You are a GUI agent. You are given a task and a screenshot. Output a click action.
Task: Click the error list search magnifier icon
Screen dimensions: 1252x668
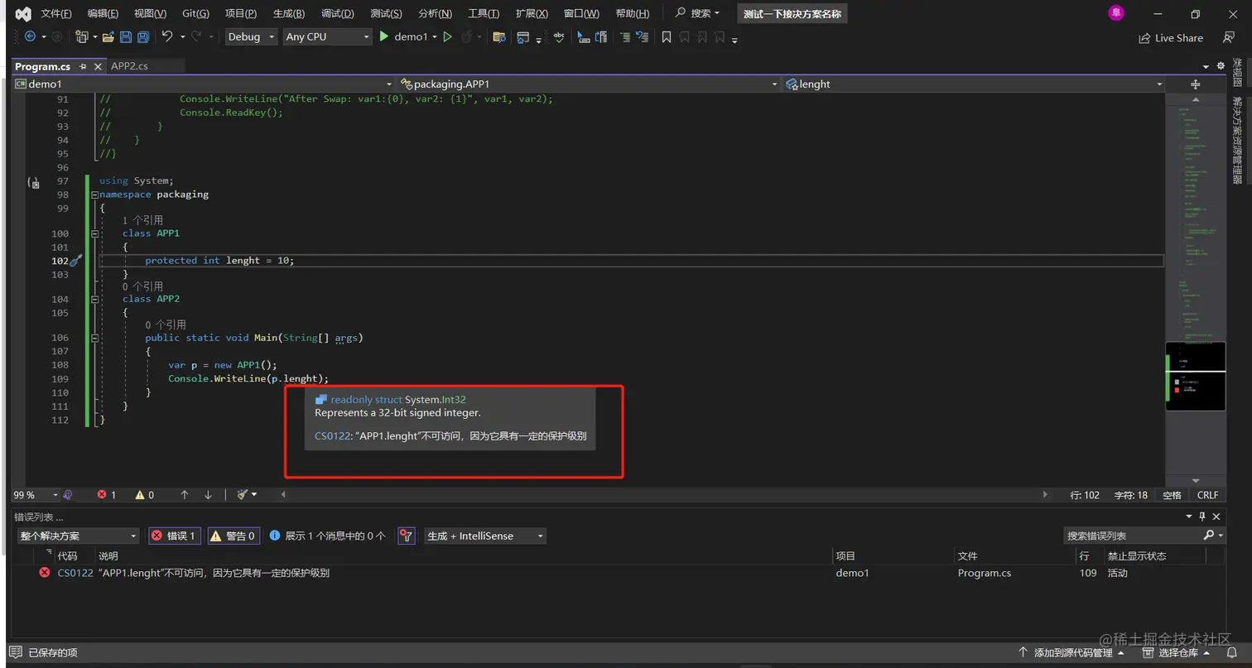click(x=1210, y=536)
